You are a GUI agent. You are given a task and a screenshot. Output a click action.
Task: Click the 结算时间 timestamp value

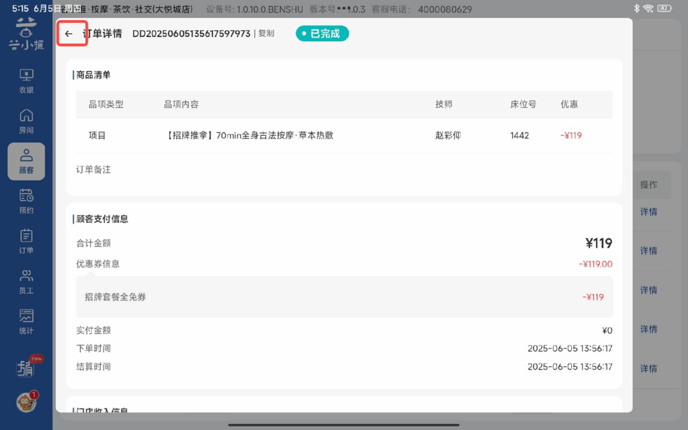click(x=570, y=367)
